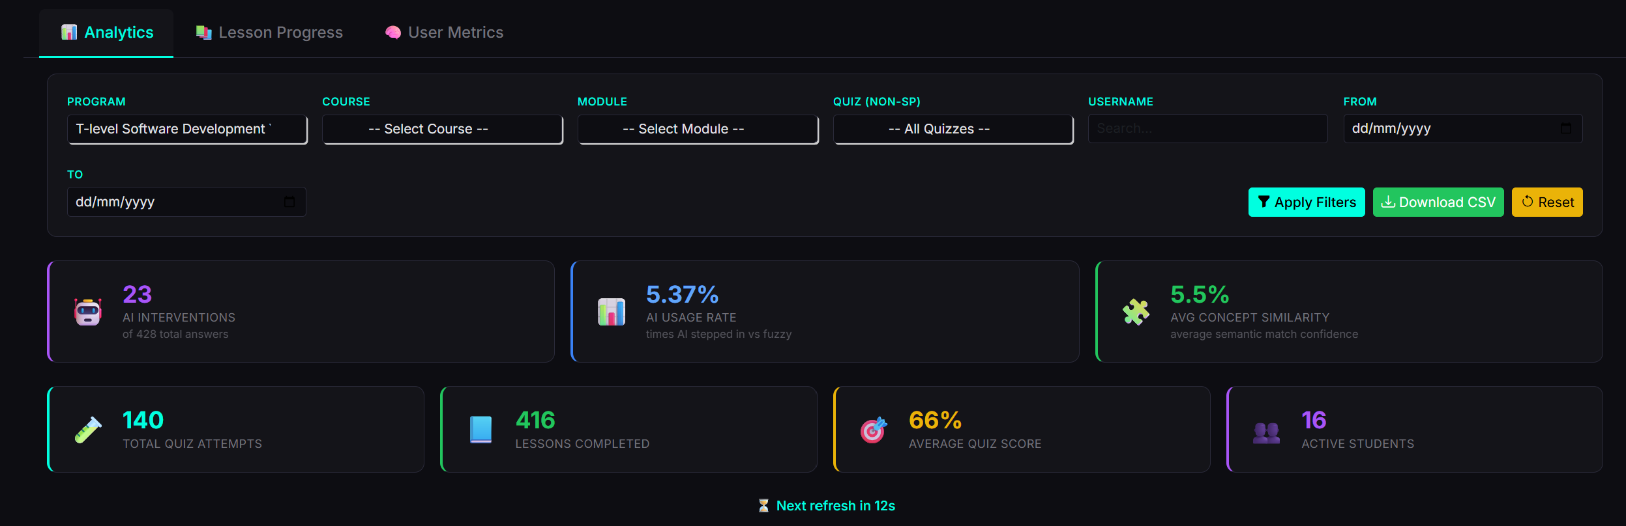Open the To date calendar picker icon
Viewport: 1626px width, 526px height.
click(289, 202)
